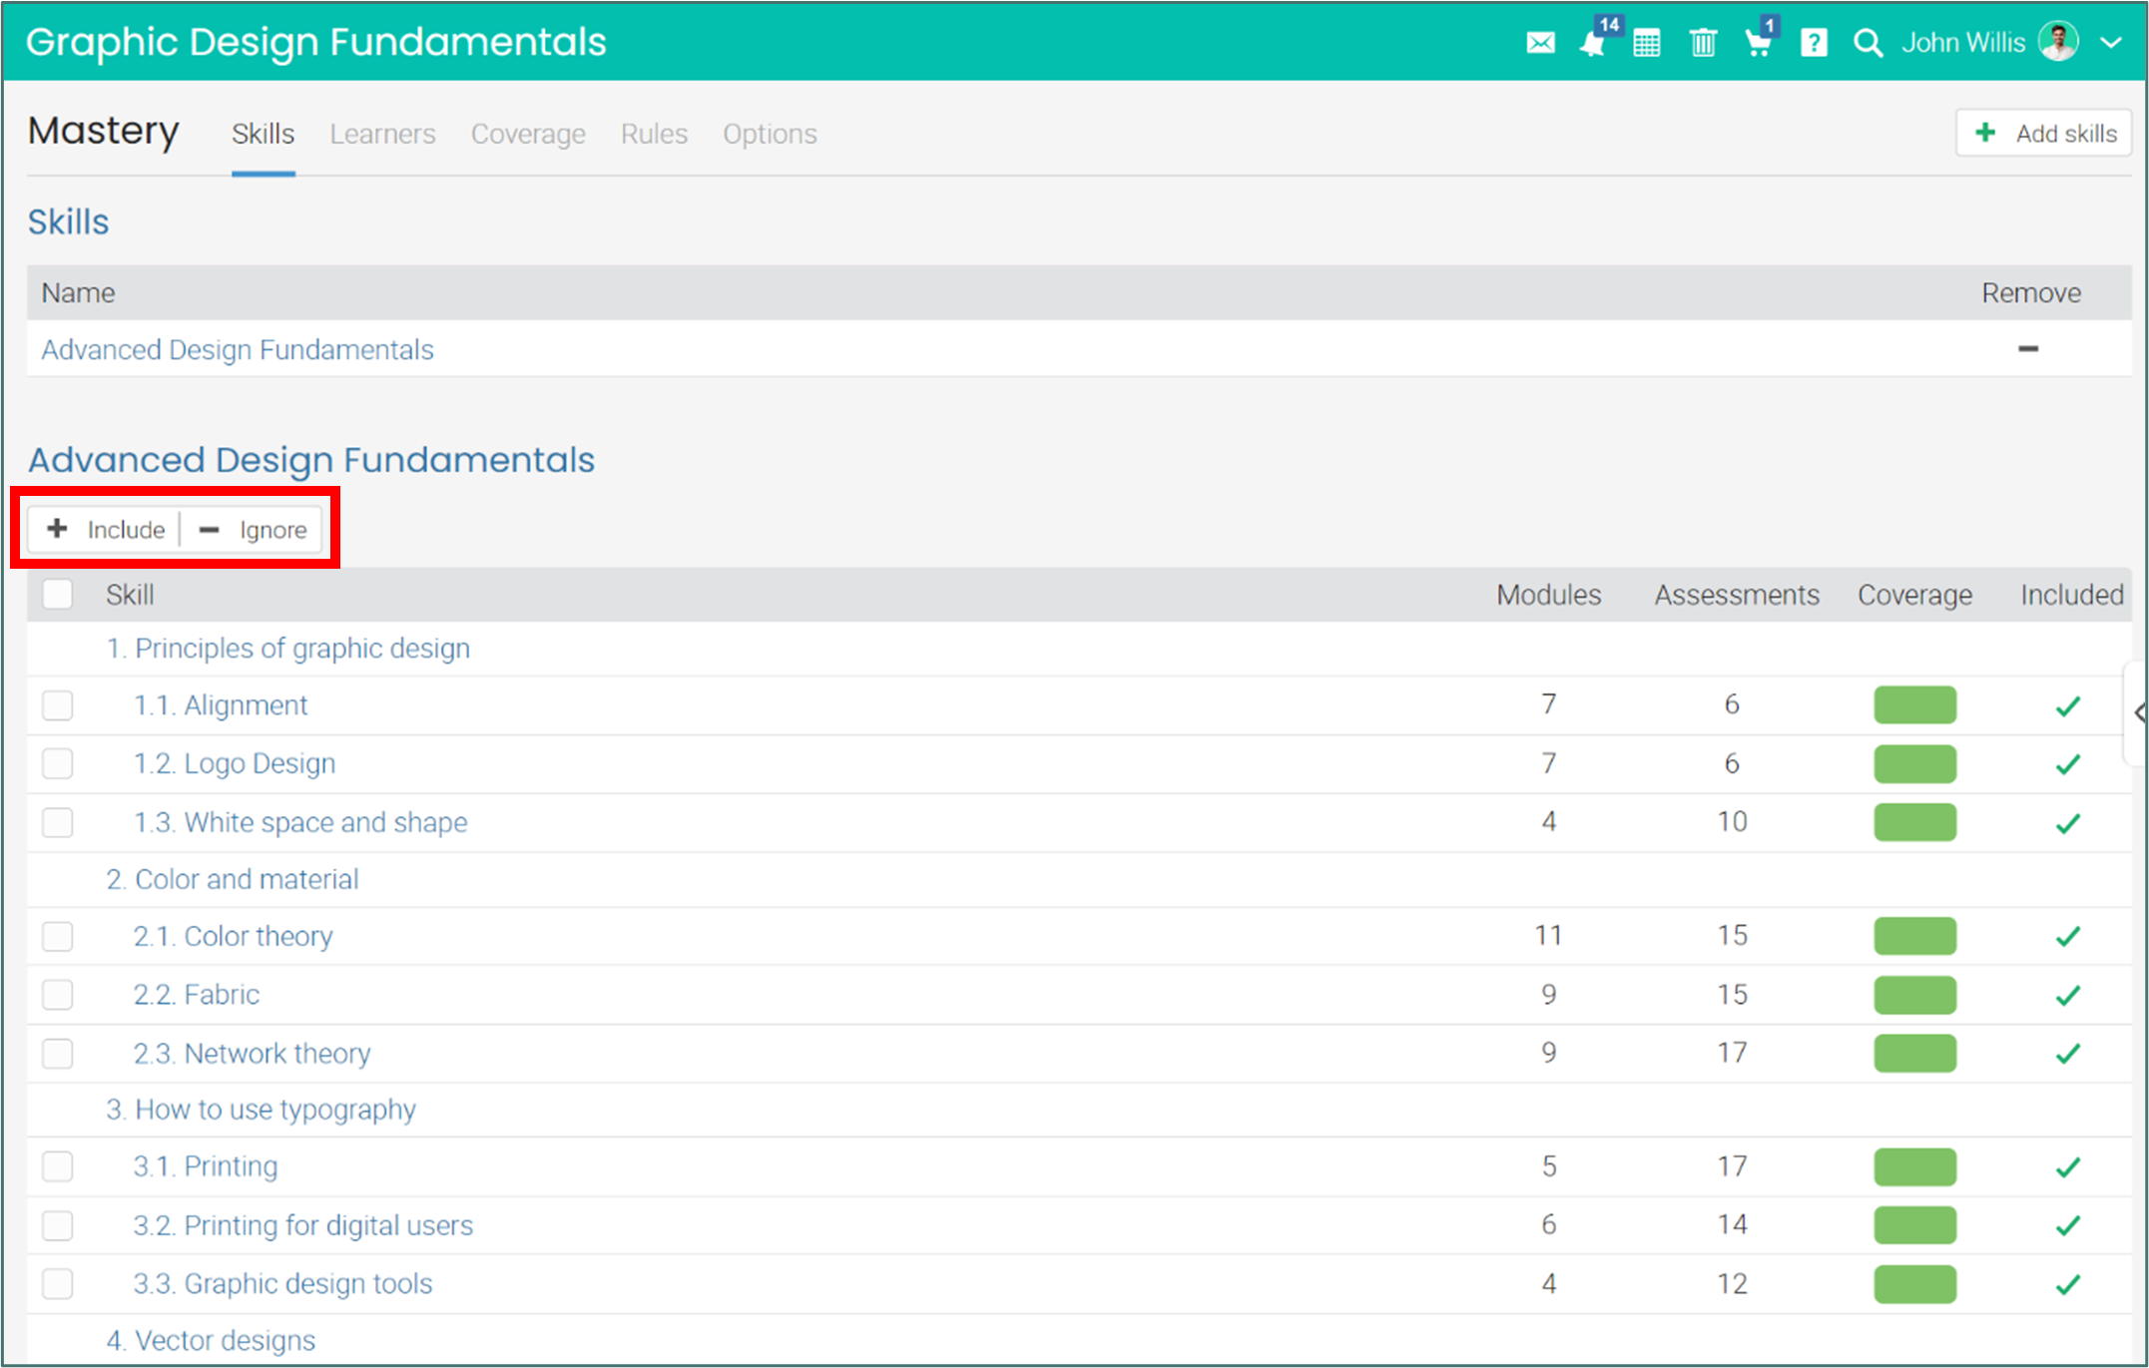Open the trash bin icon
Screen dimensions: 2149x1368
(1703, 43)
